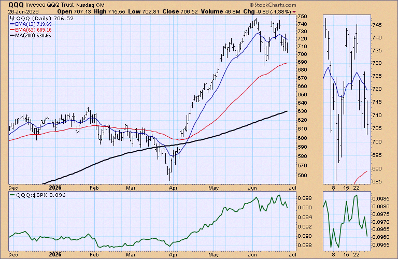This screenshot has width=398, height=259.
Task: Click the Apr label under the price chart
Action: click(174, 188)
